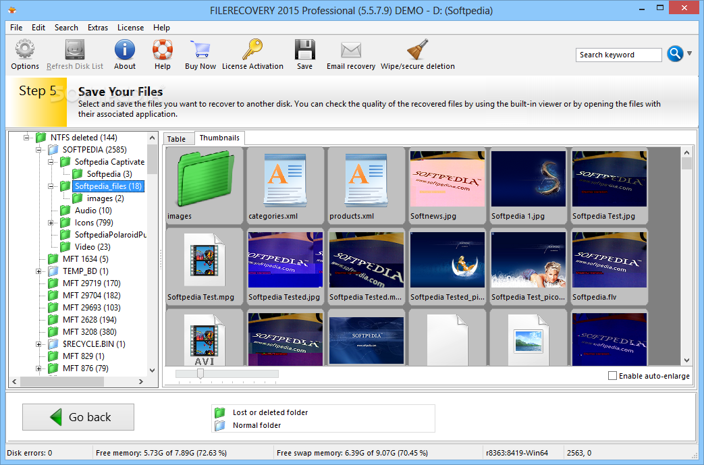Click the Buy Now cart icon
The width and height of the screenshot is (704, 465).
pos(200,49)
